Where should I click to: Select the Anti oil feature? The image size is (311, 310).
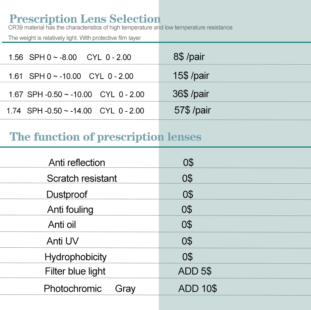click(x=62, y=225)
